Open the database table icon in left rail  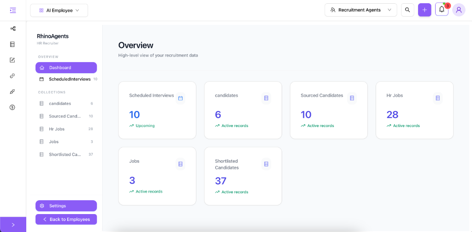(12, 45)
